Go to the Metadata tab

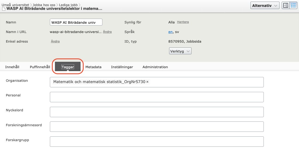[x=93, y=67]
